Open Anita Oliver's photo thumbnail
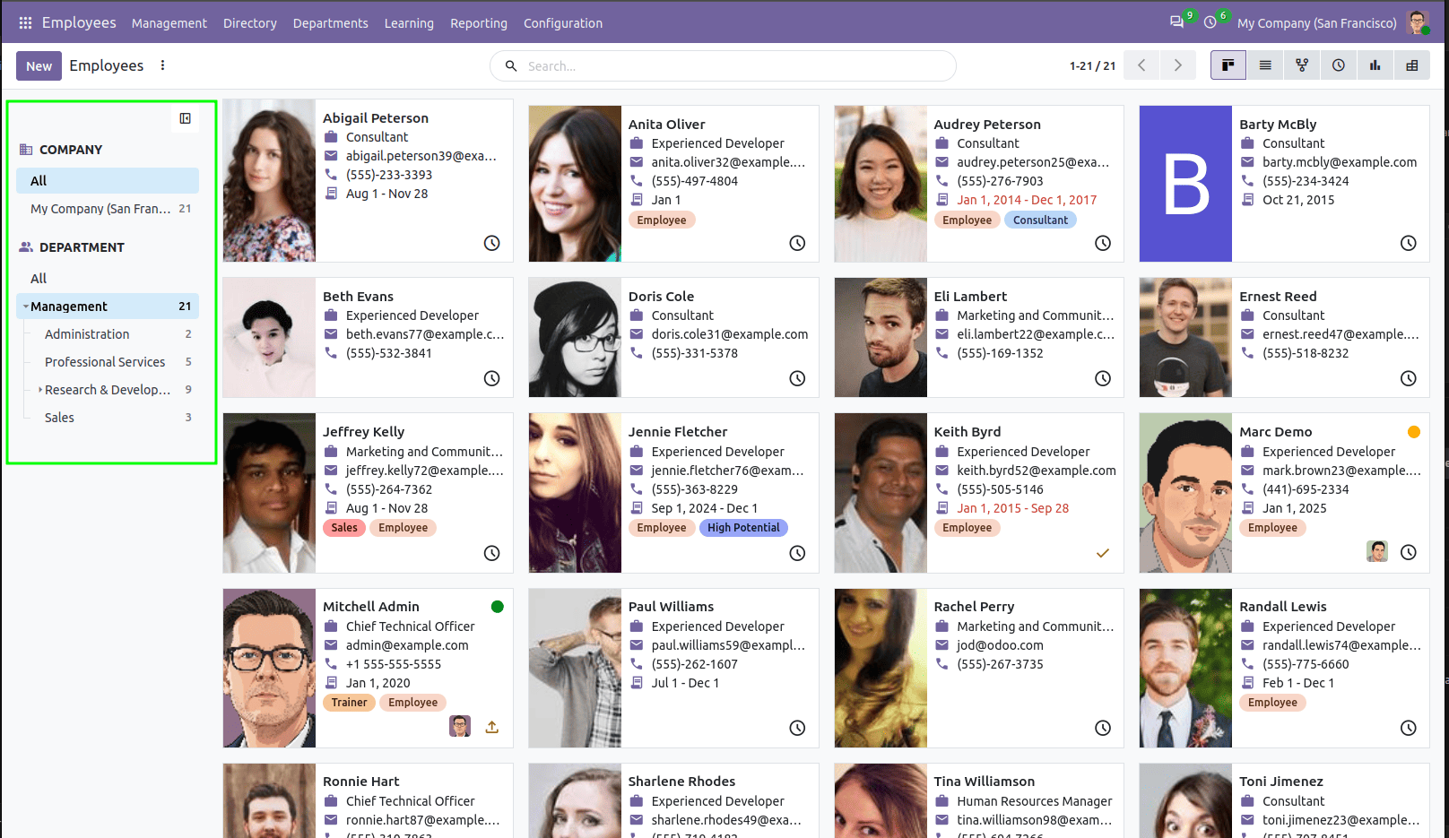This screenshot has height=838, width=1449. tap(575, 184)
